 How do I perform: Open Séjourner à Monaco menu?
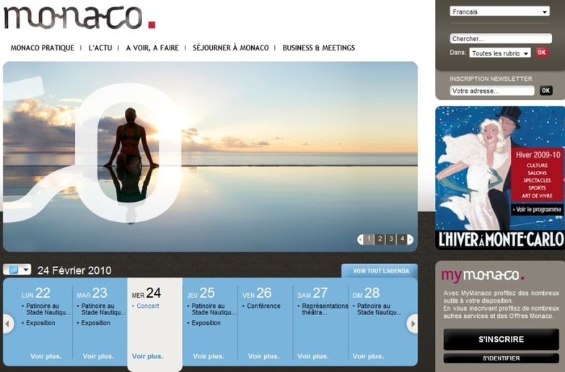click(231, 48)
